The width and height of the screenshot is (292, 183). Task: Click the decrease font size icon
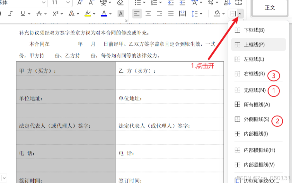92,3
